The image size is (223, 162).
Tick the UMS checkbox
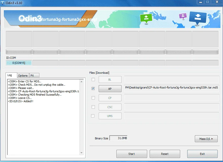pyautogui.click(x=93, y=116)
